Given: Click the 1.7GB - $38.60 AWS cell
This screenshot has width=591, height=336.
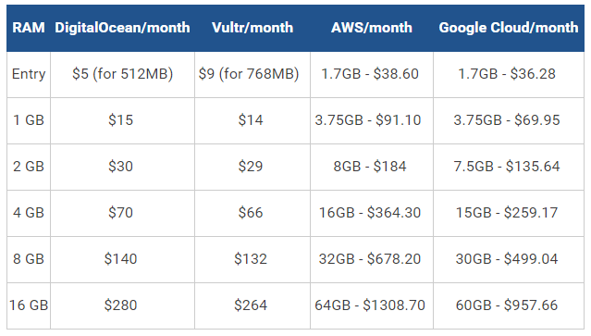Looking at the screenshot, I should [372, 74].
